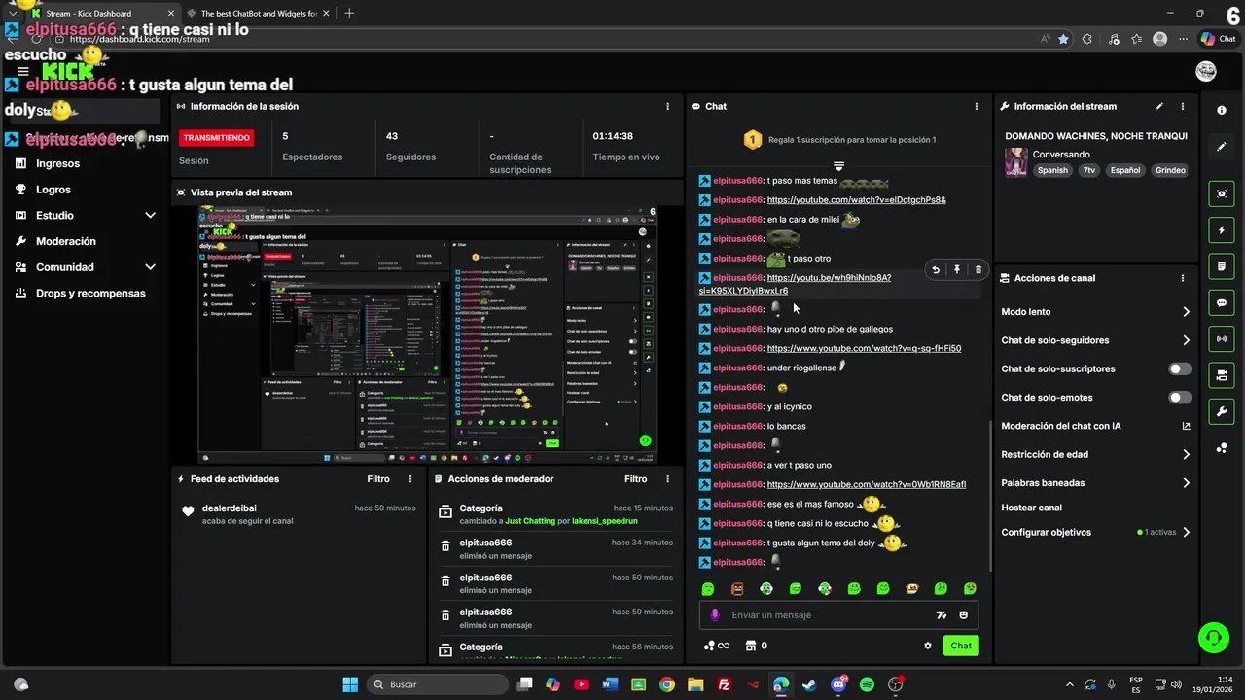Open youtube link ending elDqtgchPs8
Viewport: 1245px width, 700px height.
click(x=856, y=200)
